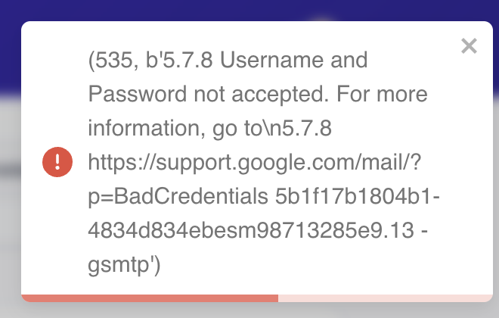Click the unfilled pale end of progress bar
Image resolution: width=499 pixels, height=318 pixels.
384,298
